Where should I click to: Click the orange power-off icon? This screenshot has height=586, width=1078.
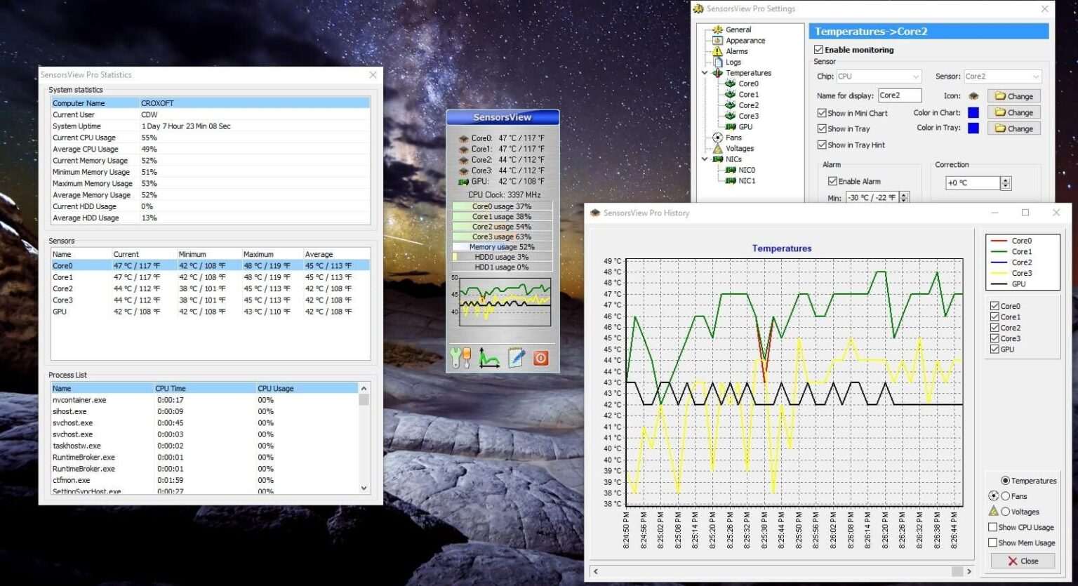[540, 358]
